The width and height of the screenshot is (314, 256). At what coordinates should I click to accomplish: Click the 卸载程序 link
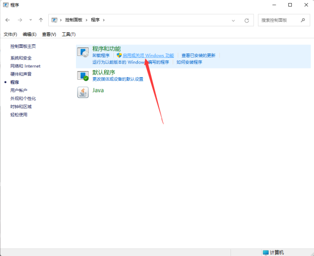click(x=101, y=55)
